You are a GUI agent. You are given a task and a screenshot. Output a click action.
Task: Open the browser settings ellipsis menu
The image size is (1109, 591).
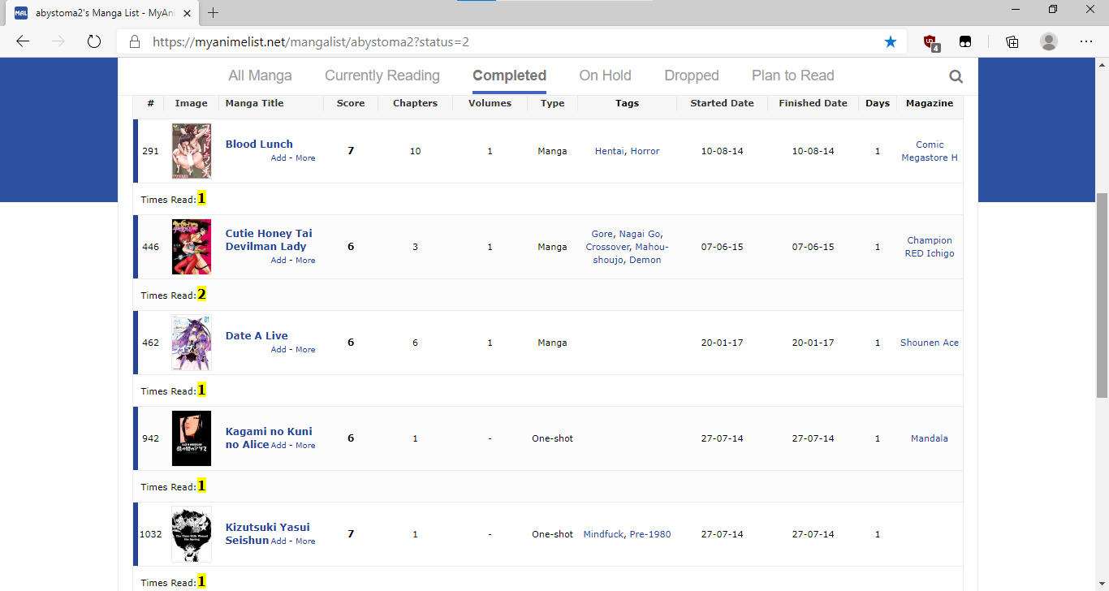click(1086, 41)
